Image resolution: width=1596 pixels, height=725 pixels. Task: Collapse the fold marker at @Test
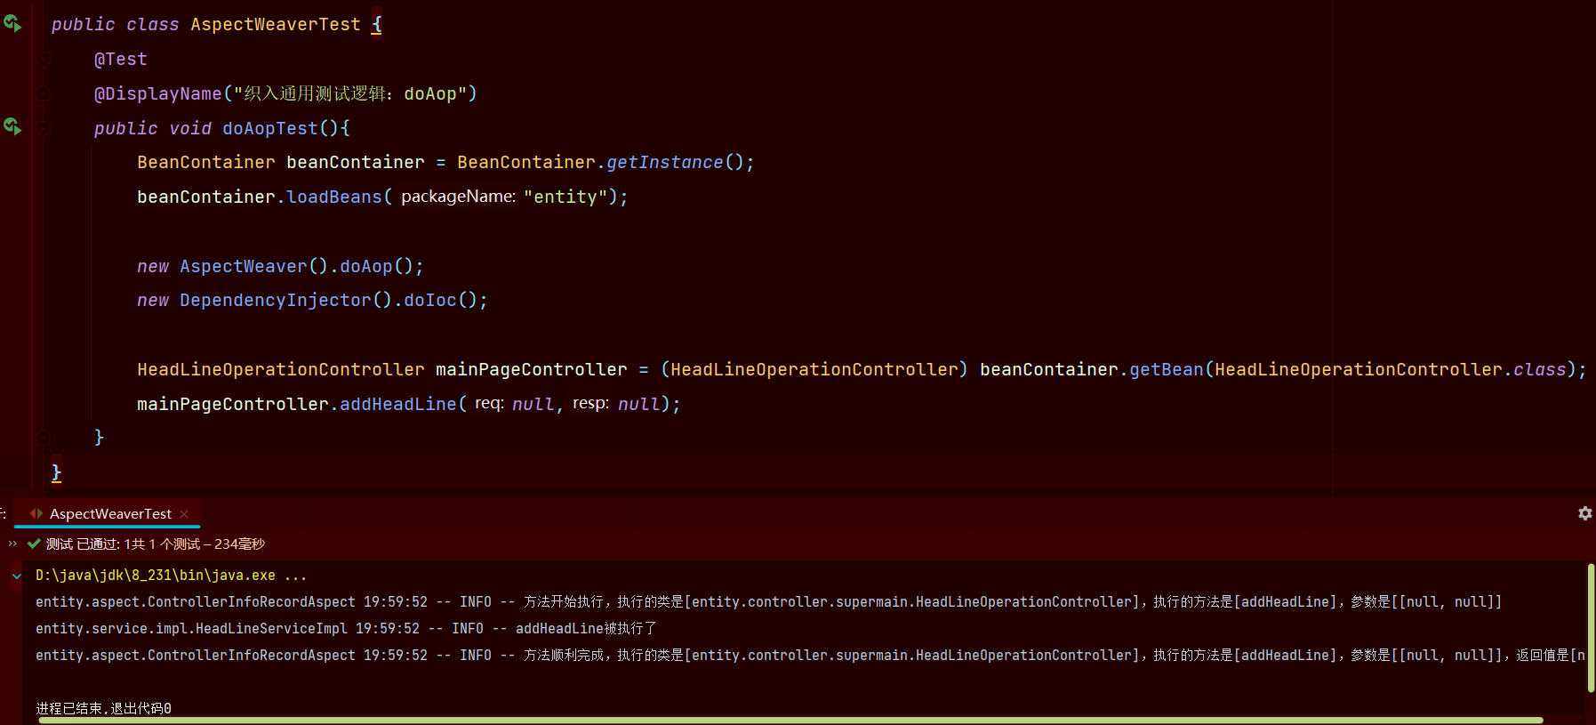click(x=44, y=59)
